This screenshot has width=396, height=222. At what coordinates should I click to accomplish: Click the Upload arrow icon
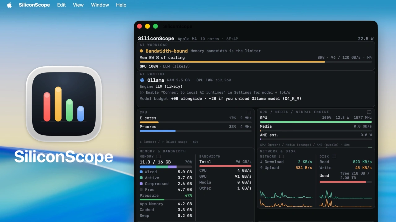pos(261,168)
